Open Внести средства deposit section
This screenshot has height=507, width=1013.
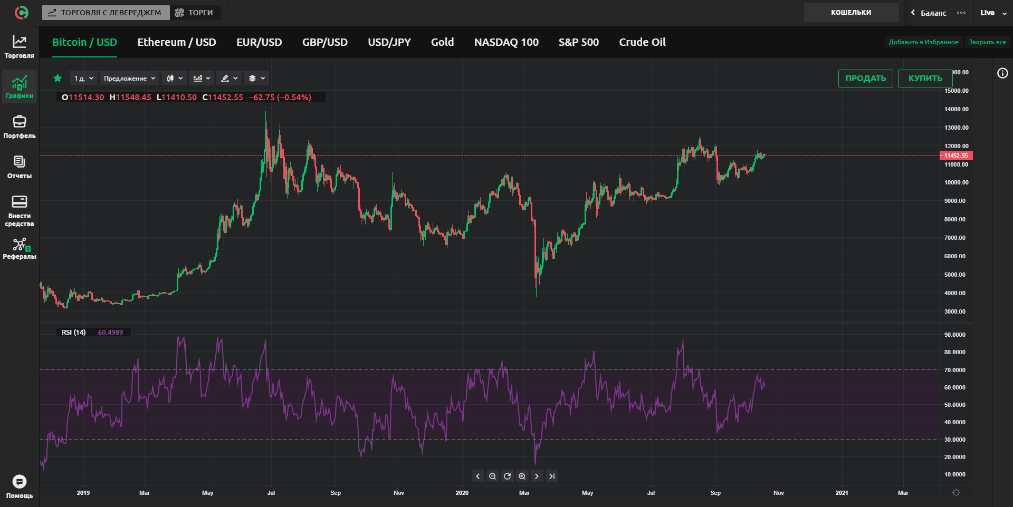coord(20,211)
